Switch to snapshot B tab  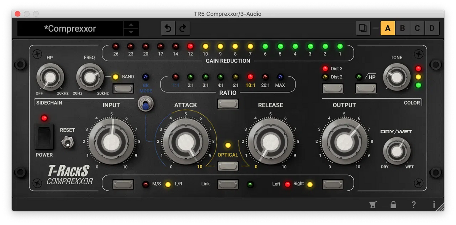click(402, 28)
